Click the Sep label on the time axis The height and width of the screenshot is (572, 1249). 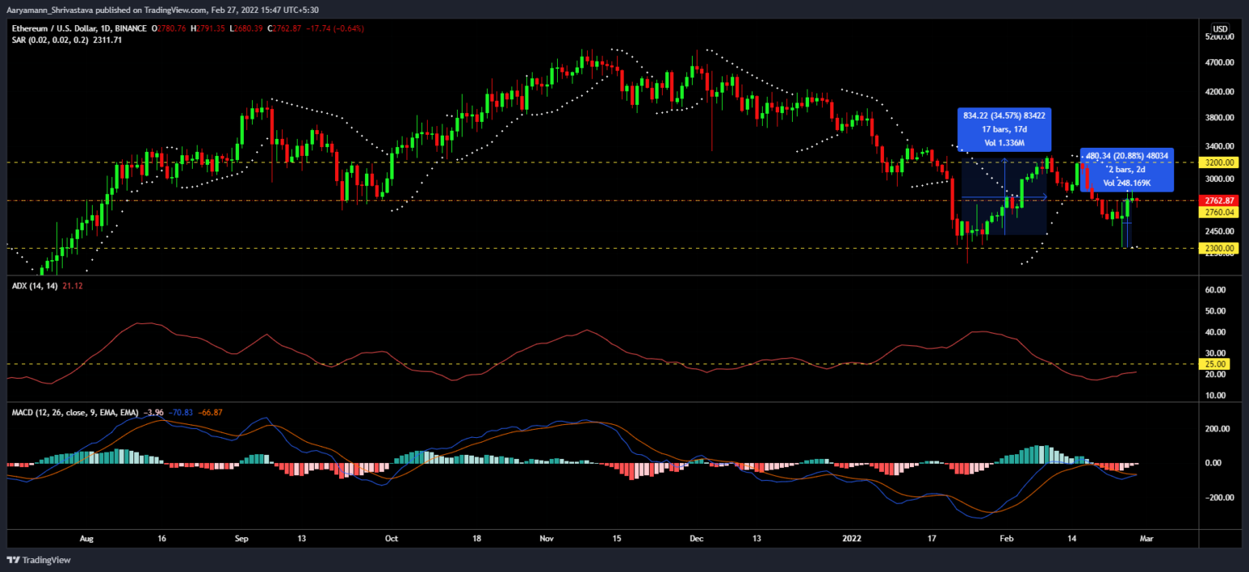click(x=241, y=539)
